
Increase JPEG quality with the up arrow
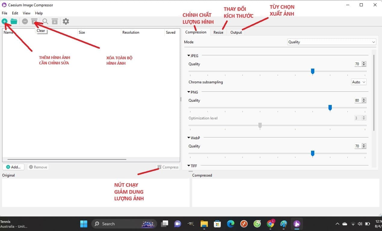(364, 63)
